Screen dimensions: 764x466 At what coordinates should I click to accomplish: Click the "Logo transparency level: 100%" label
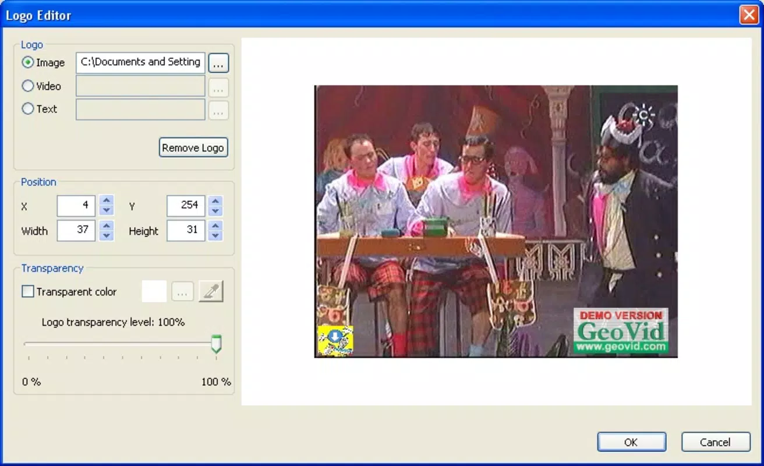(113, 322)
